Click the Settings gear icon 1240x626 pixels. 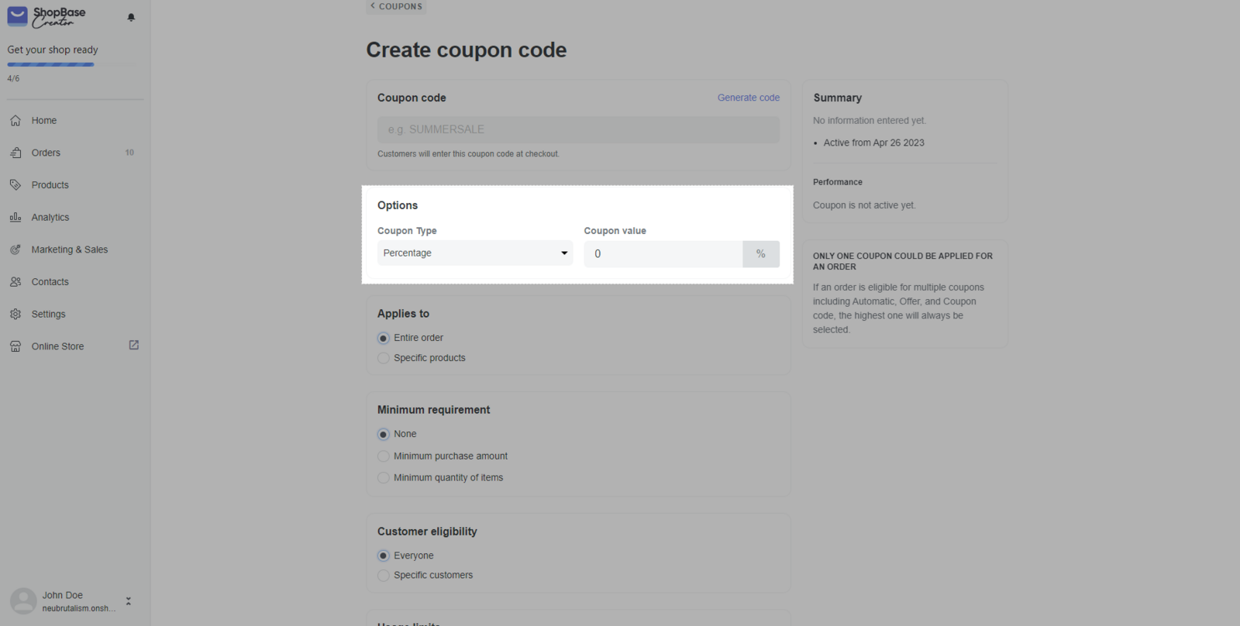(15, 314)
